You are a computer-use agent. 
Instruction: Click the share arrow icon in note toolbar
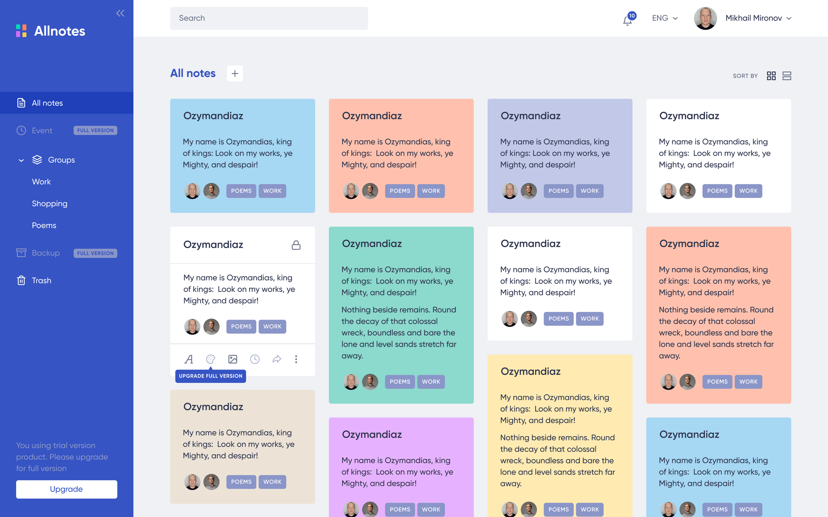(x=276, y=359)
